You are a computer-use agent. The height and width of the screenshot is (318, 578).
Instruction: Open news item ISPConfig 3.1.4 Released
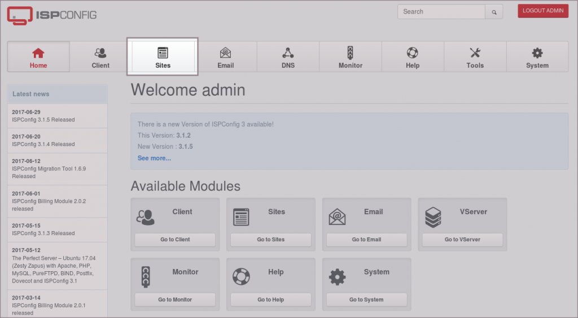pyautogui.click(x=43, y=144)
